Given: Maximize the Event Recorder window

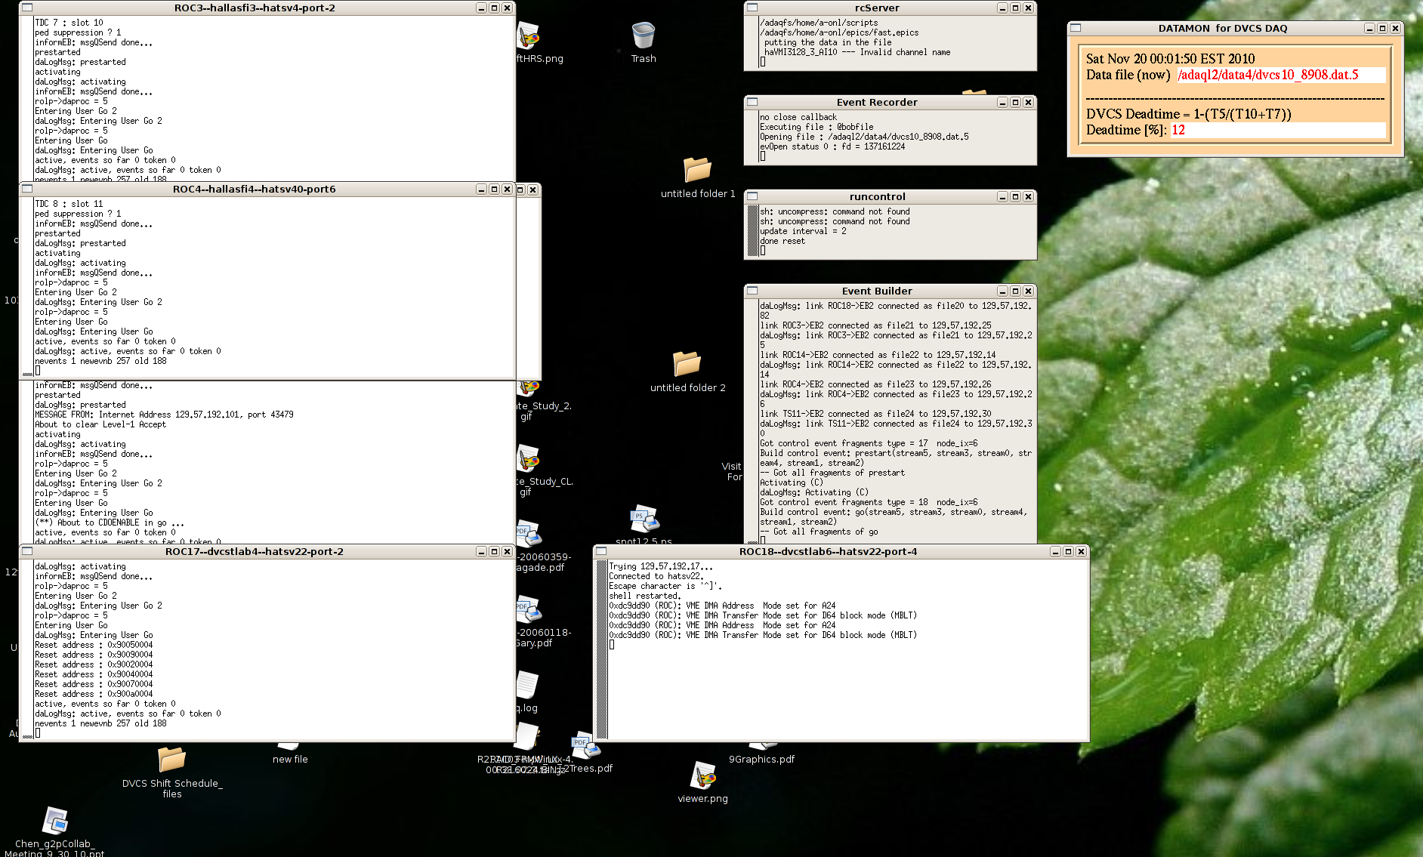Looking at the screenshot, I should (1015, 102).
